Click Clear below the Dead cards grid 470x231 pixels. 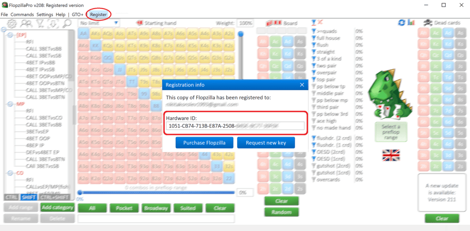(x=442, y=219)
